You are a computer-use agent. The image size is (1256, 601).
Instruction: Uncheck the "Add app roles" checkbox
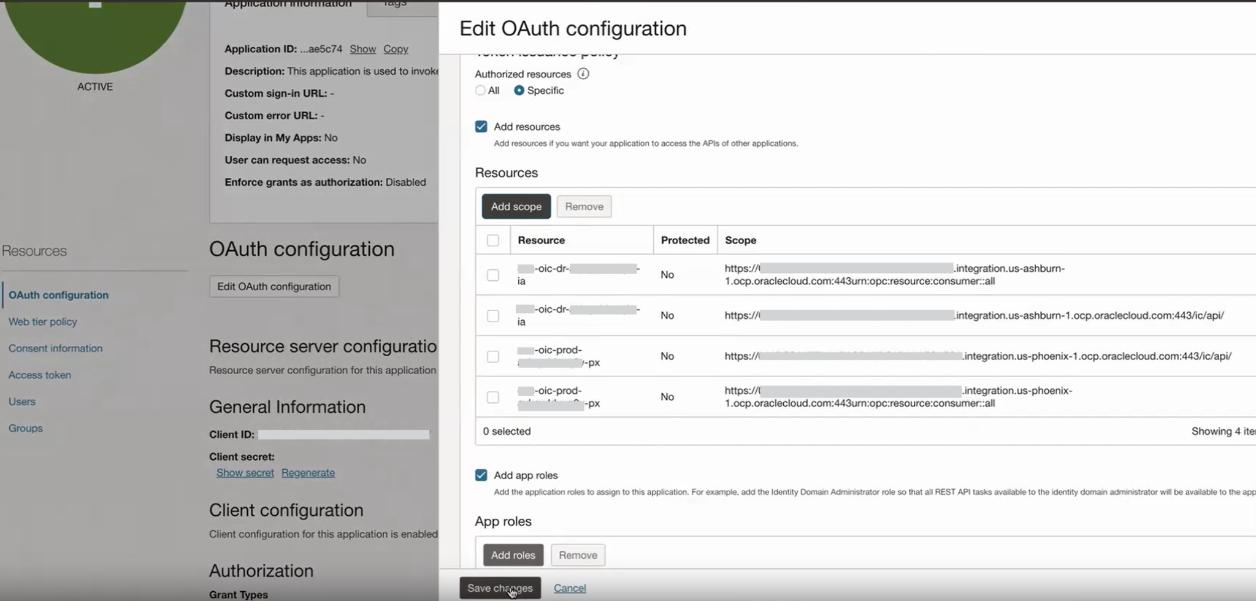pos(481,475)
